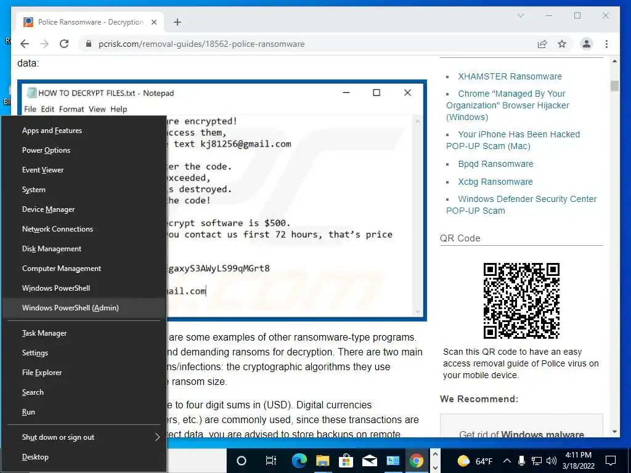631x473 pixels.
Task: View site security lock icon
Action: coord(89,44)
